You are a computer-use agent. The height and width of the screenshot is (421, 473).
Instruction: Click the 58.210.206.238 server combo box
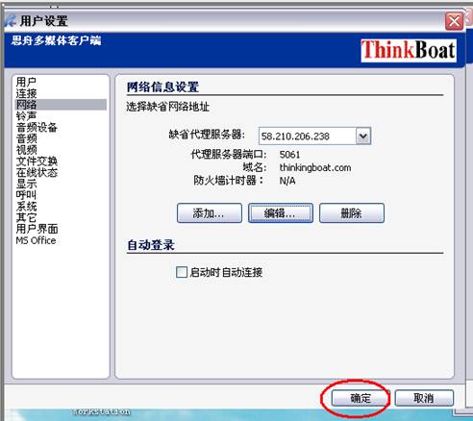click(314, 136)
